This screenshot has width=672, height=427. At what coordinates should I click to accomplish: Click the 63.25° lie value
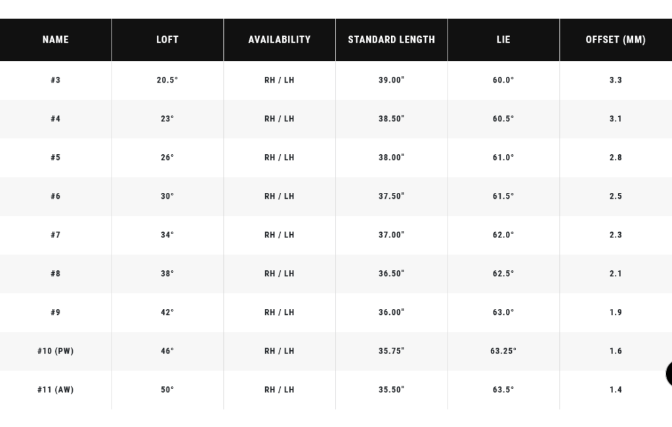pos(503,351)
